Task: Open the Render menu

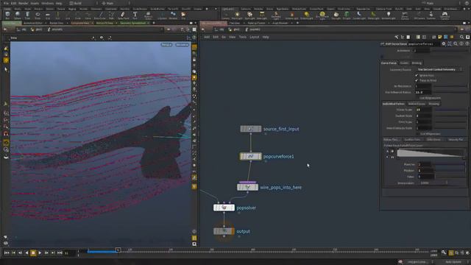Action: tap(24, 3)
